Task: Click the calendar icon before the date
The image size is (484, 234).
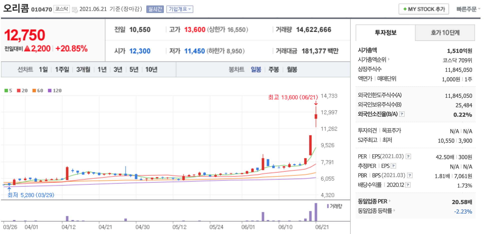Action: pyautogui.click(x=75, y=10)
